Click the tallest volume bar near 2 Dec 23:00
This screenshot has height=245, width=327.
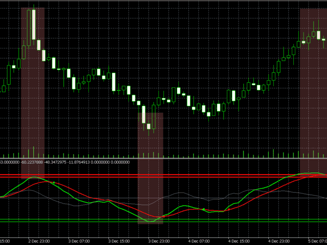coord(34,152)
